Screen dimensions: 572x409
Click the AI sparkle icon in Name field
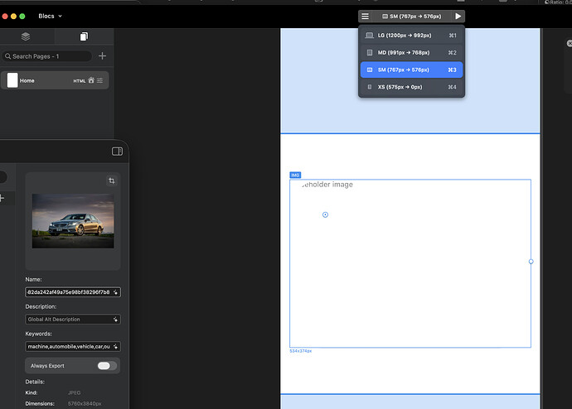pos(115,292)
